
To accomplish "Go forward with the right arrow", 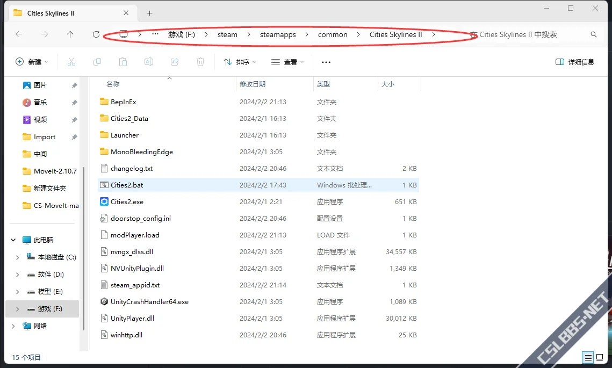I will (45, 34).
